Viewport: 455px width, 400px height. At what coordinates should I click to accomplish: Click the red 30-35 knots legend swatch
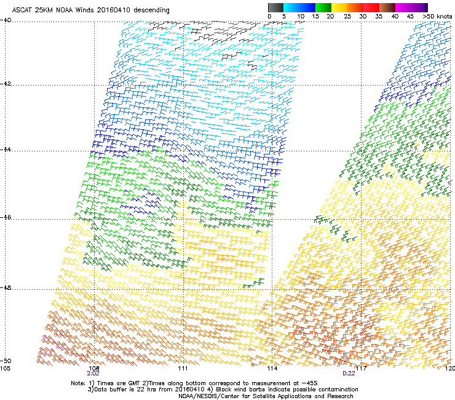(371, 7)
